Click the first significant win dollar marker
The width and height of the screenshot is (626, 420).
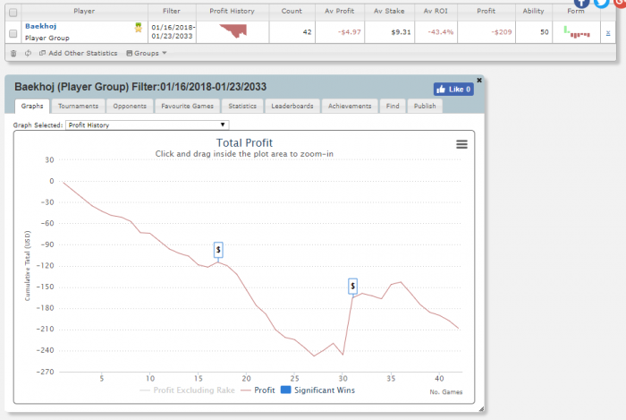tap(218, 250)
